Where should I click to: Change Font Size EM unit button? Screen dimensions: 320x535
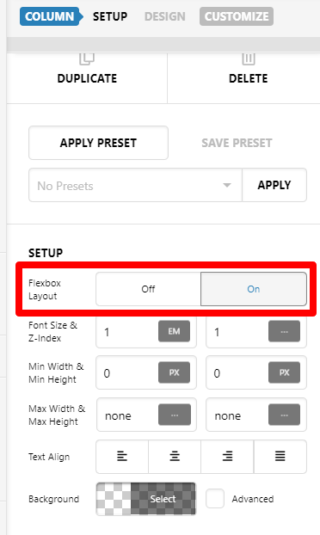pyautogui.click(x=174, y=331)
